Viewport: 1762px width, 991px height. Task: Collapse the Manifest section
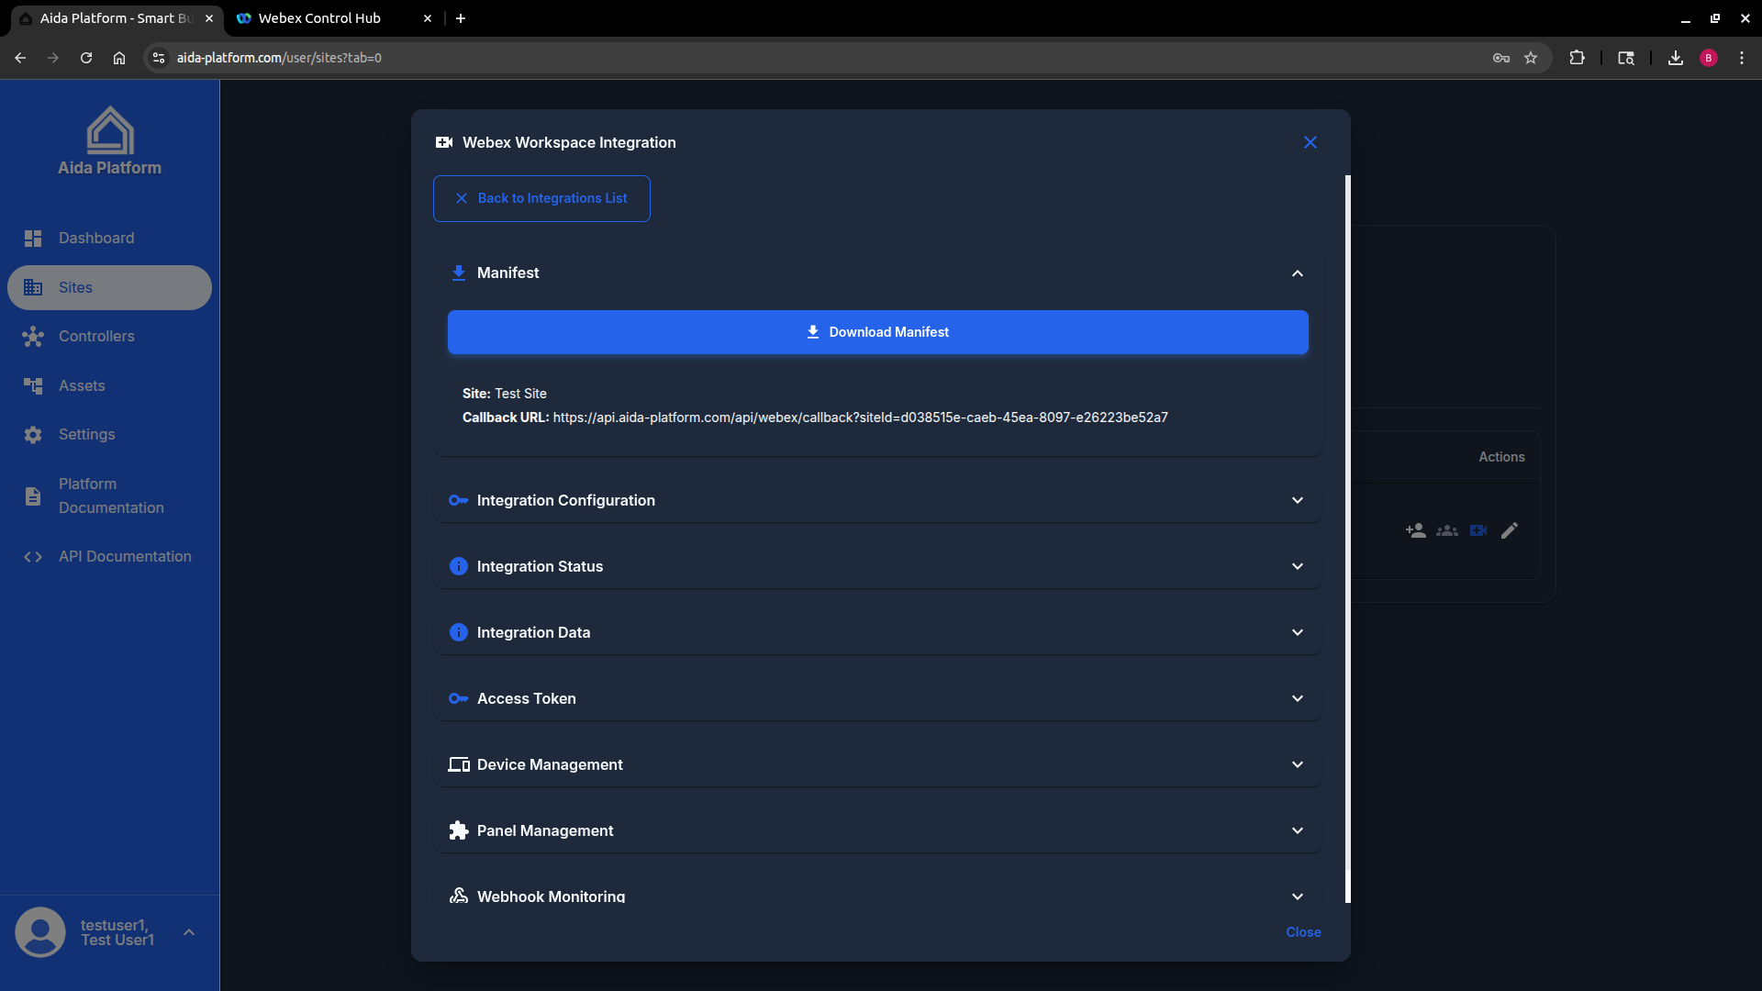tap(1297, 273)
